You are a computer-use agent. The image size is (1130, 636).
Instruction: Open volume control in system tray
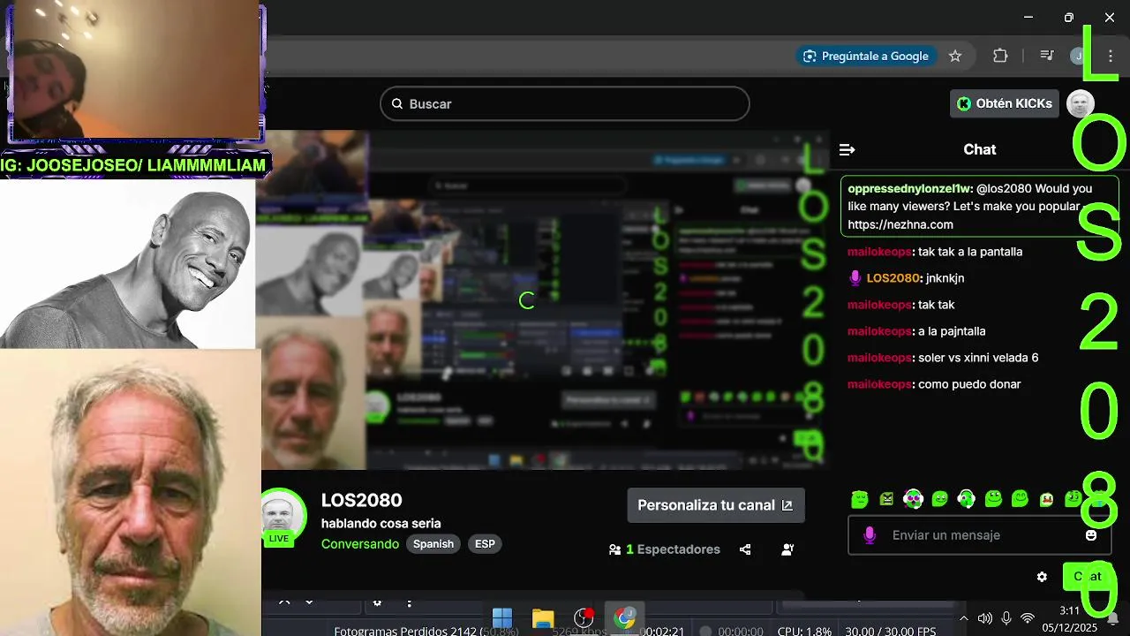point(984,618)
